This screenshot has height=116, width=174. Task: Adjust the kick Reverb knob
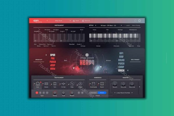coord(72,93)
